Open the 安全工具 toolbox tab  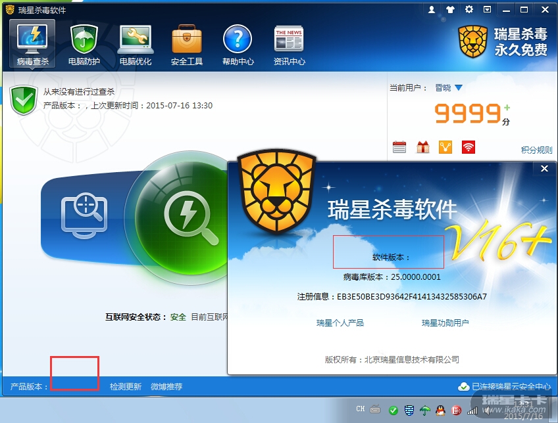coord(186,43)
